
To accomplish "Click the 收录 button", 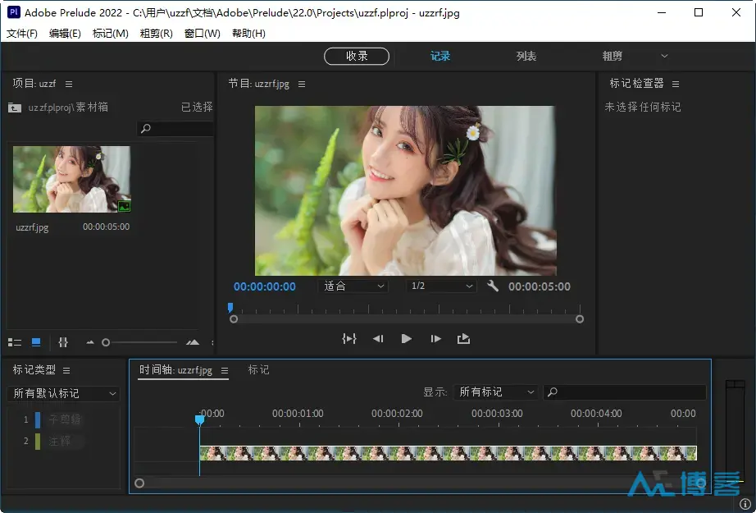I will click(357, 56).
